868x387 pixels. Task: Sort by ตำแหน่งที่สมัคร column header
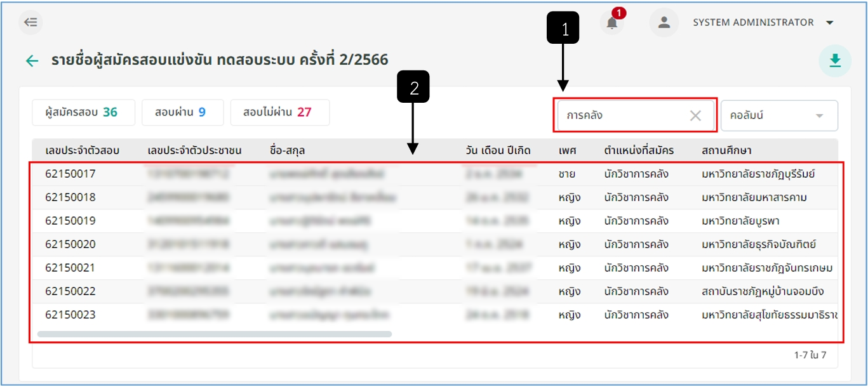639,150
